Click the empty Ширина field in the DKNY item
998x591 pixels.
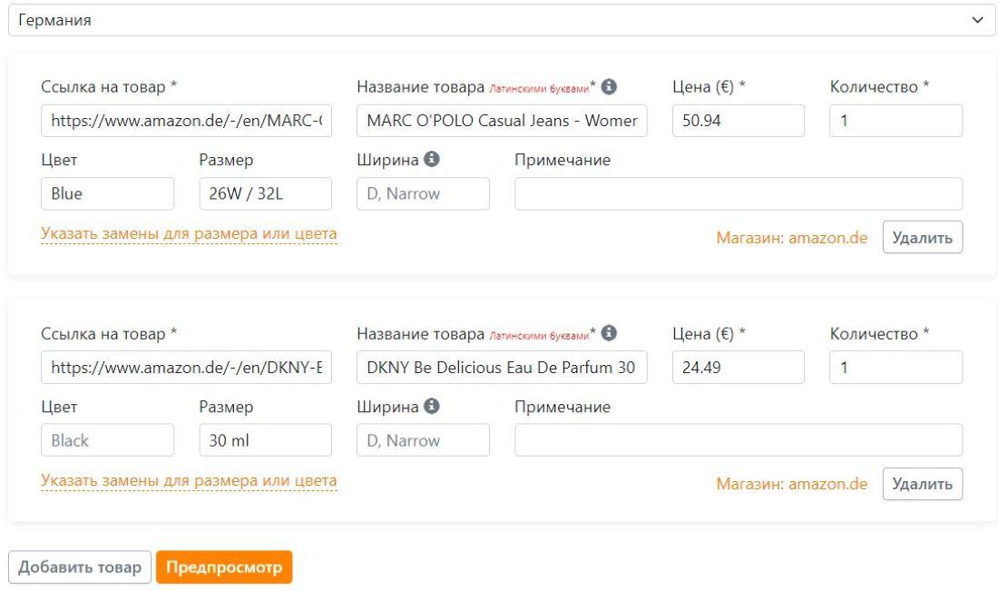(423, 440)
